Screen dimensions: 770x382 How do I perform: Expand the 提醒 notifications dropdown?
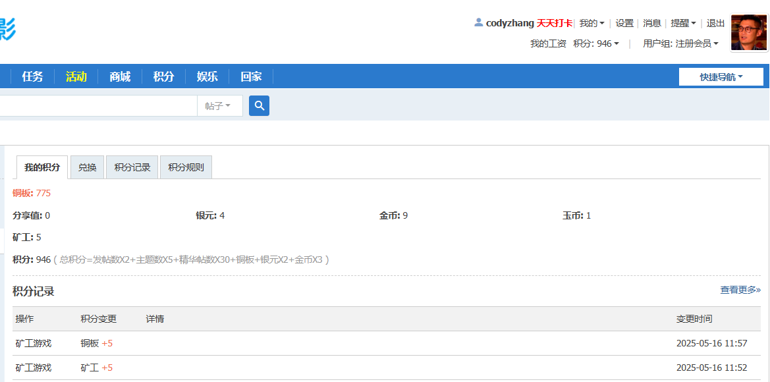tap(683, 23)
